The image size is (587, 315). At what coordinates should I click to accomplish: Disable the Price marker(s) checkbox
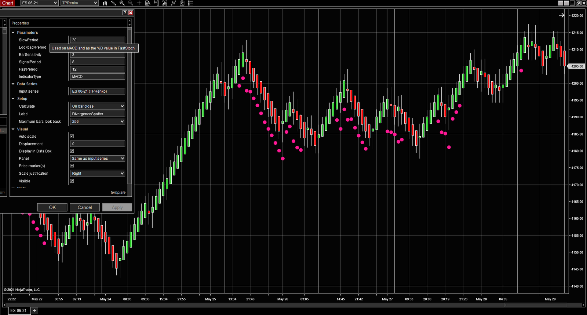coord(72,166)
